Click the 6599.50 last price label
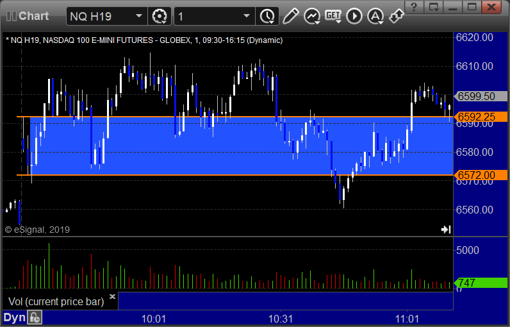Viewport: 510px width, 327px height. 480,96
